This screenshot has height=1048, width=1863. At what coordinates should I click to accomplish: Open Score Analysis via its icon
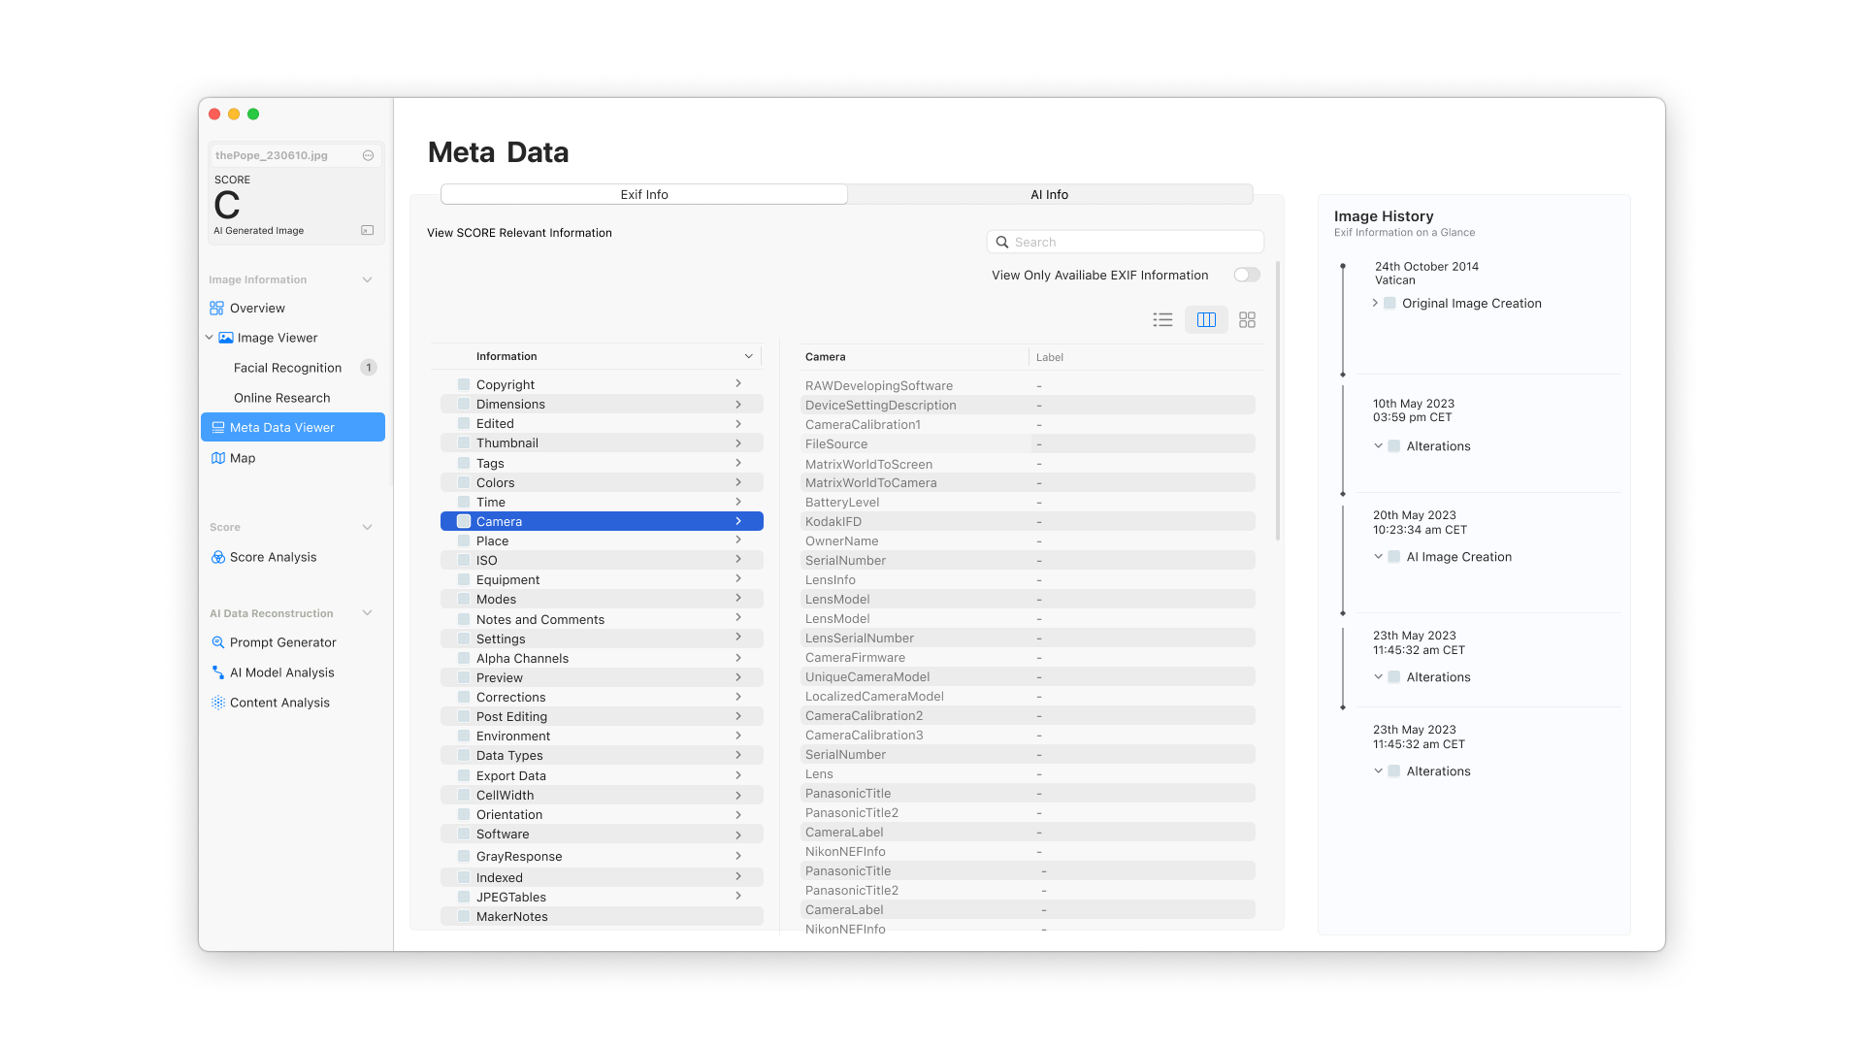pyautogui.click(x=217, y=557)
